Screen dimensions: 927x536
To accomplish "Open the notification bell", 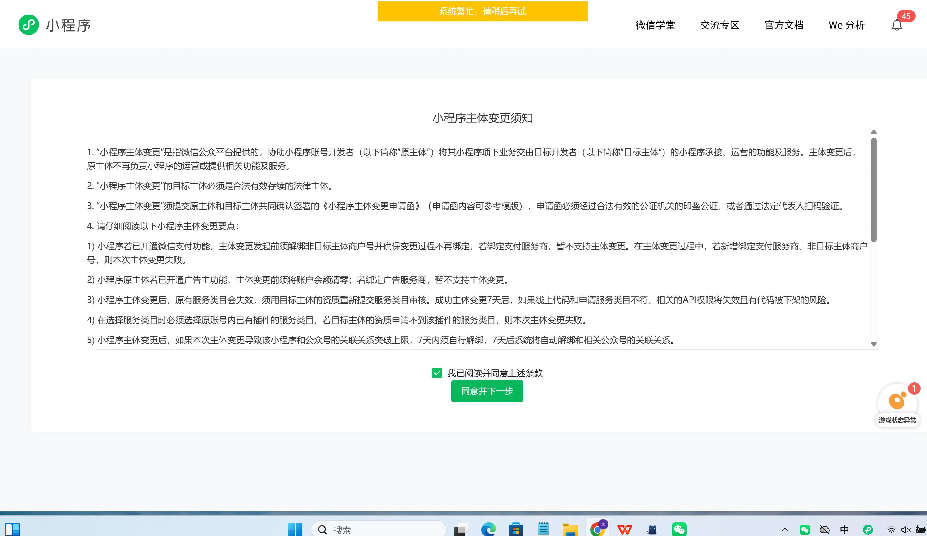I will [896, 25].
